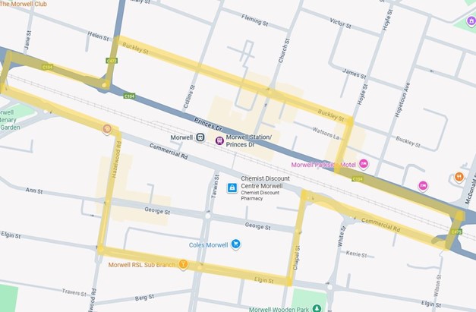Viewport: 476px width, 312px height.
Task: Select the Morwell Wooden Park green marker
Action: click(x=317, y=308)
